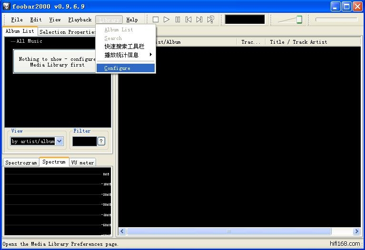Click the seek bar in toolbar

tap(336, 19)
